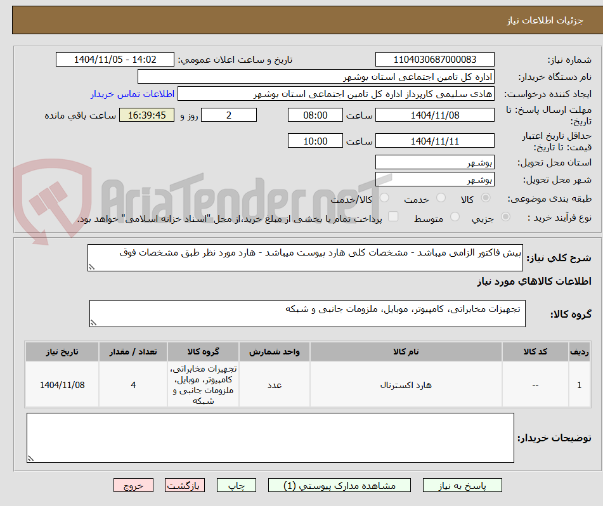
Task: Click the row number 1 cell
Action: point(580,384)
